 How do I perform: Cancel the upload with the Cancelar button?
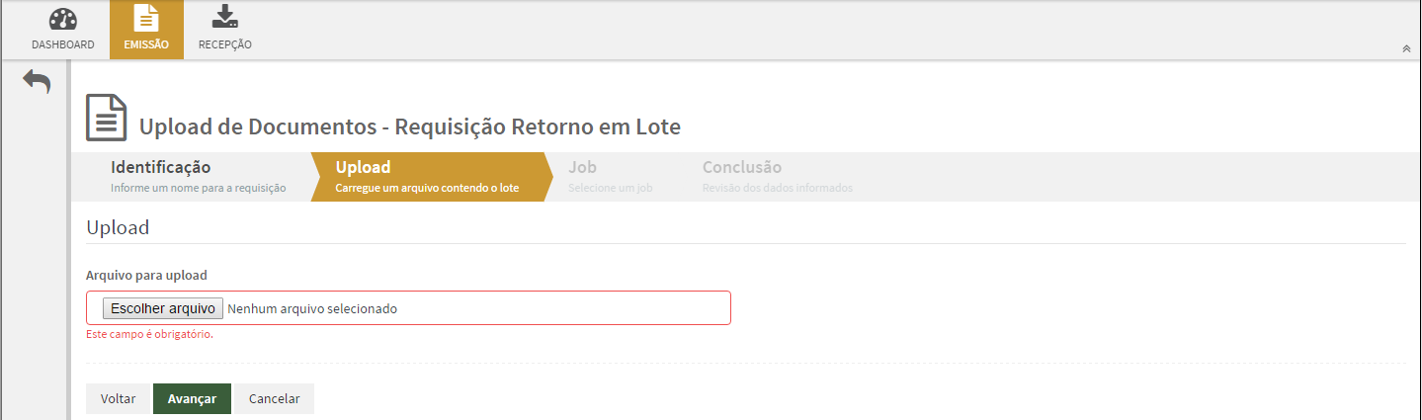tap(274, 398)
